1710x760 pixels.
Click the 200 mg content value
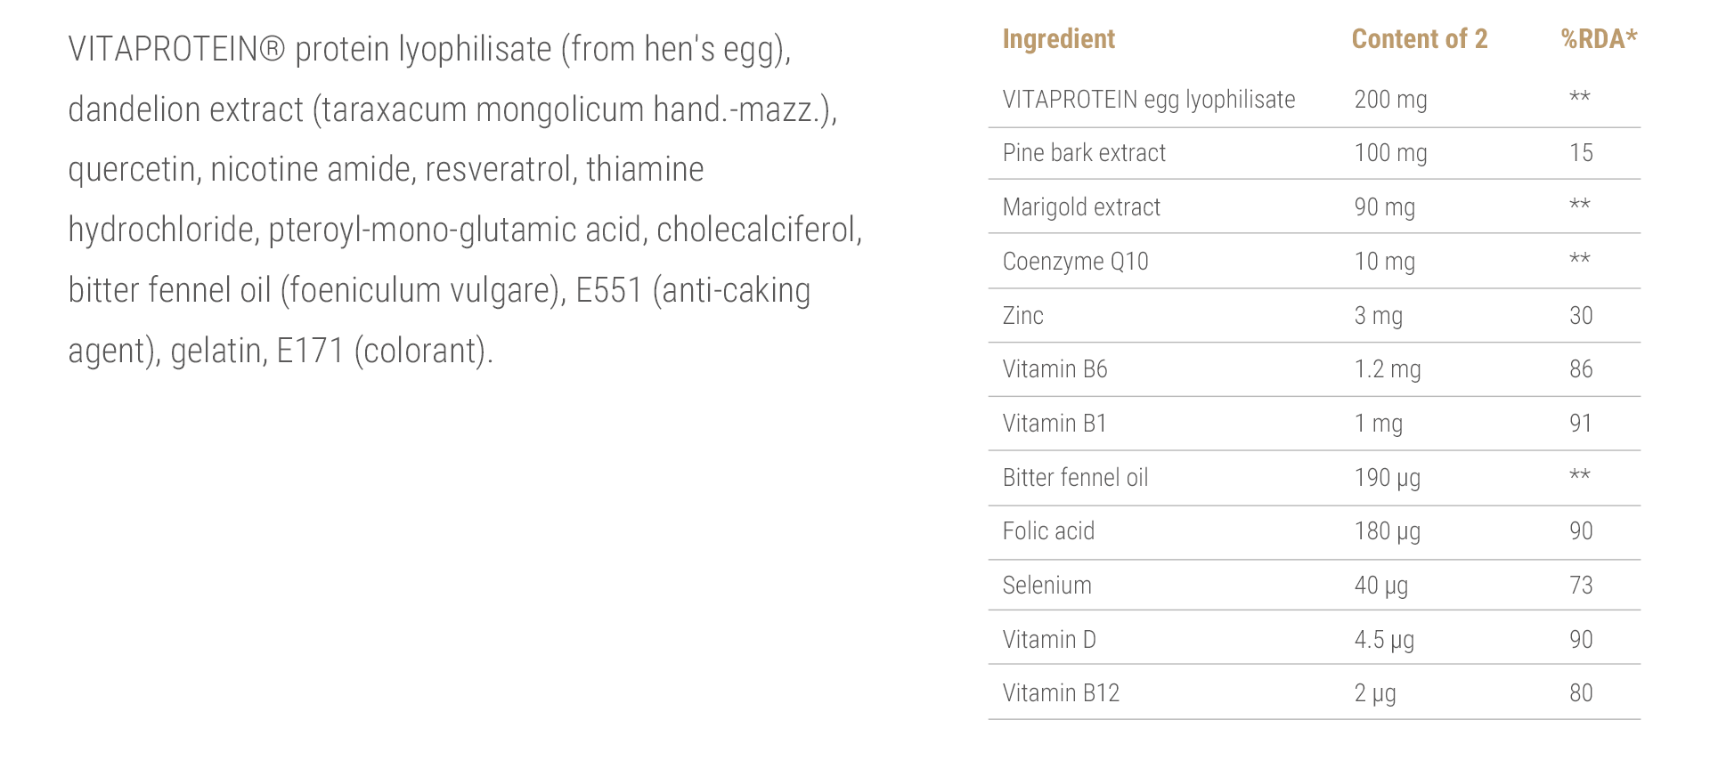click(1390, 100)
